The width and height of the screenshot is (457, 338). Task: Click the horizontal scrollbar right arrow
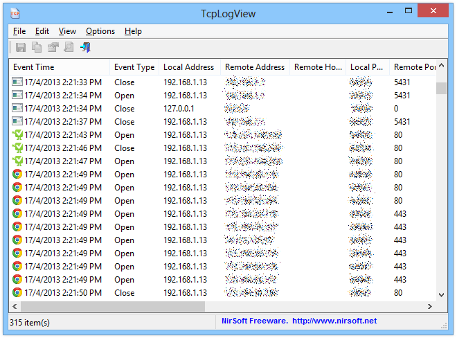(431, 306)
